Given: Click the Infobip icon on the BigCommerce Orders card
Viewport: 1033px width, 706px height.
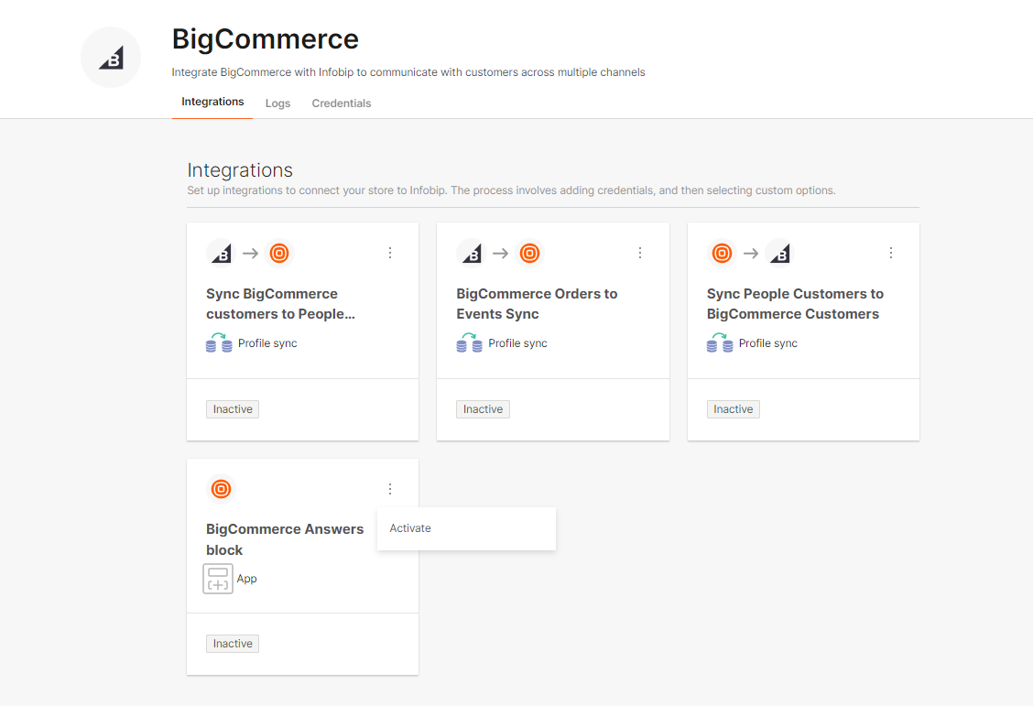Looking at the screenshot, I should click(529, 253).
